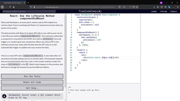Click code line 'class MyComponent extends React.Component {'

point(97,15)
